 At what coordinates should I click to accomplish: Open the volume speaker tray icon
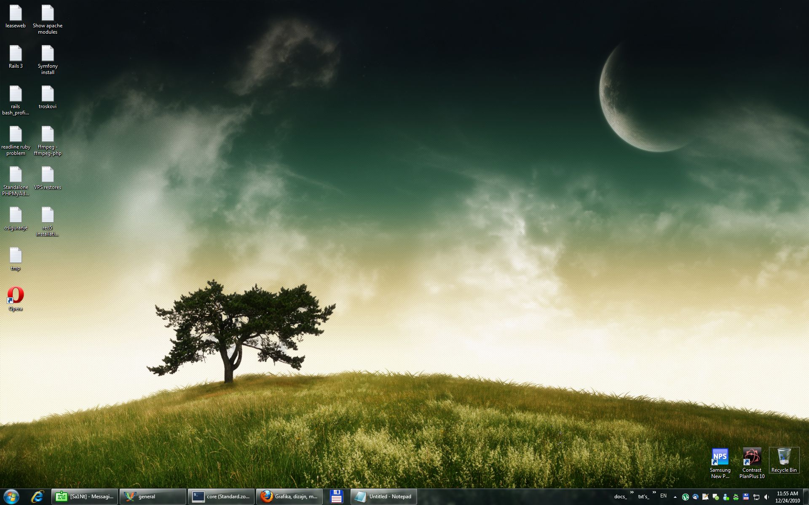pyautogui.click(x=766, y=497)
